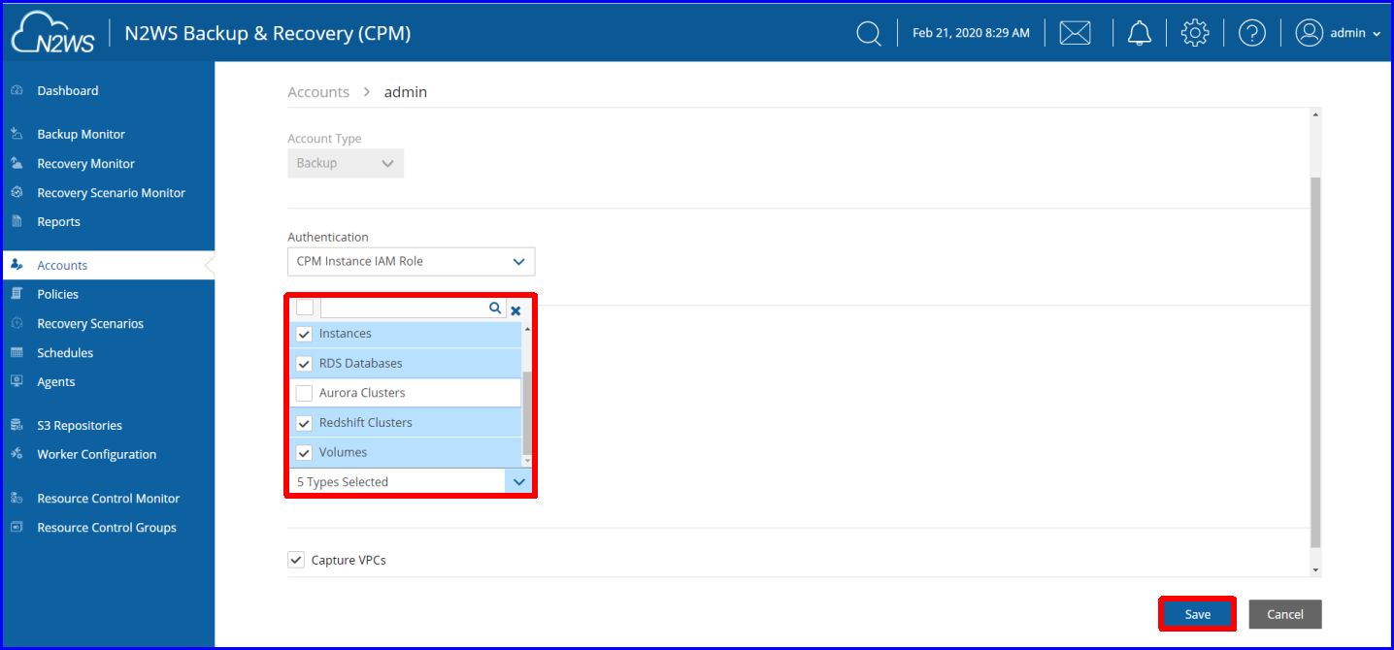Click the Accounts sidebar icon

tap(17, 265)
